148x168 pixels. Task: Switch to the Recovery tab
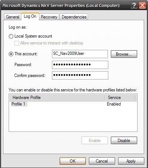(49, 17)
